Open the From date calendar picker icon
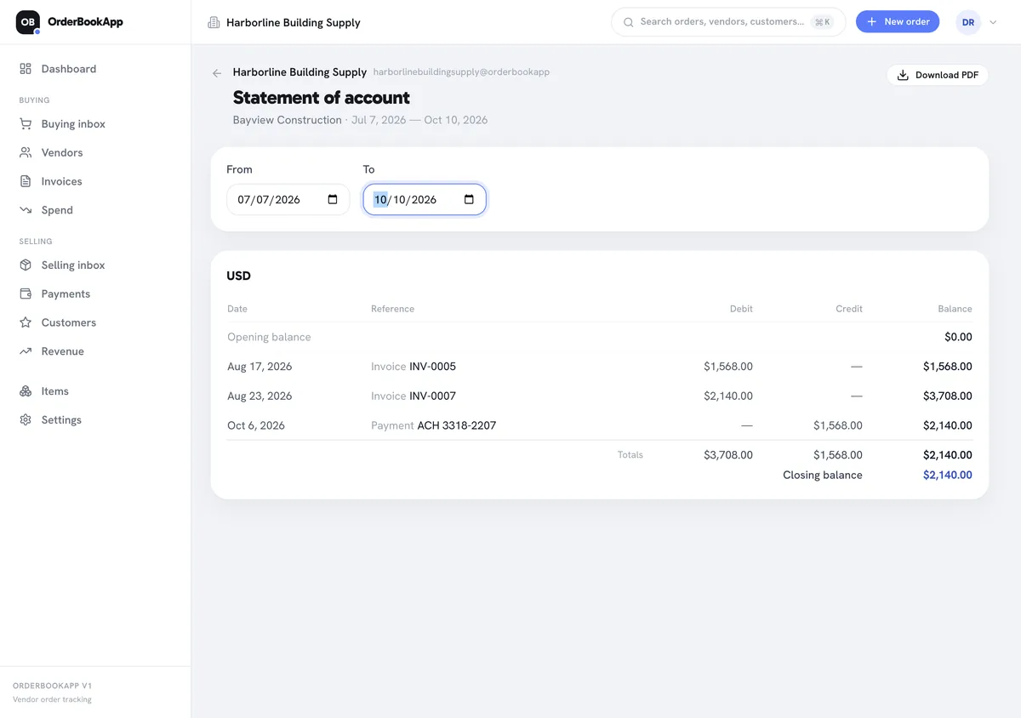The height and width of the screenshot is (718, 1021). (333, 200)
